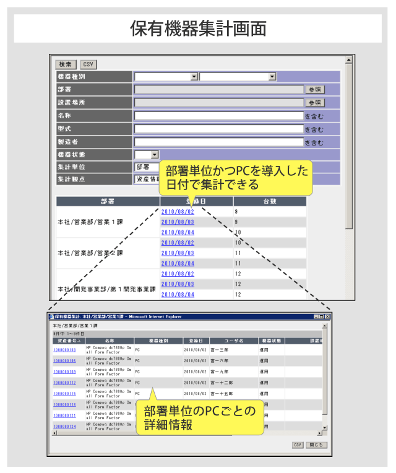
Task: Click 機器状態 column header in detail popup
Action: pyautogui.click(x=272, y=341)
